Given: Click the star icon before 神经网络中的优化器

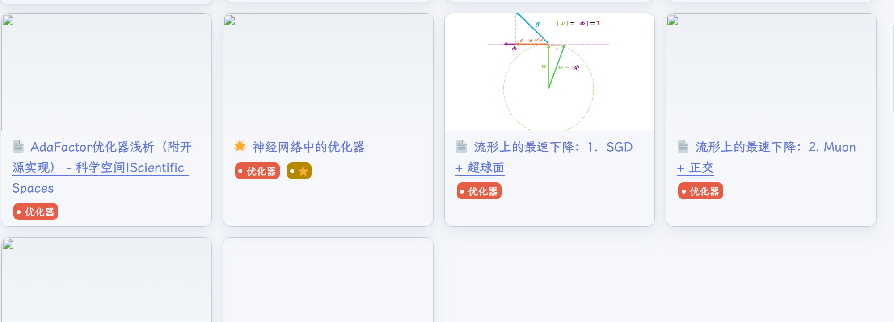Looking at the screenshot, I should coord(240,146).
